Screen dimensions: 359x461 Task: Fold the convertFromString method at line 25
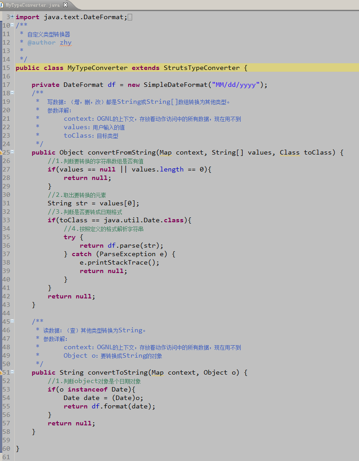12,152
